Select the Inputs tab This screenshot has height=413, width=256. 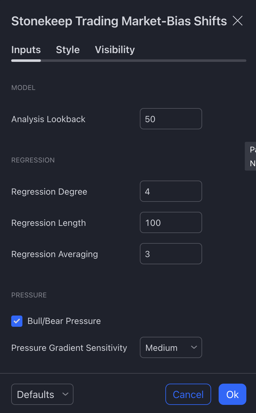click(x=26, y=50)
